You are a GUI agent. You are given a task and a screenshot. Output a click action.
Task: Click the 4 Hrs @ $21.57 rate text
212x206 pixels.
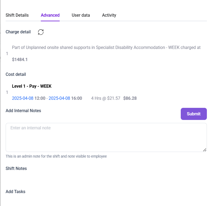pyautogui.click(x=106, y=98)
